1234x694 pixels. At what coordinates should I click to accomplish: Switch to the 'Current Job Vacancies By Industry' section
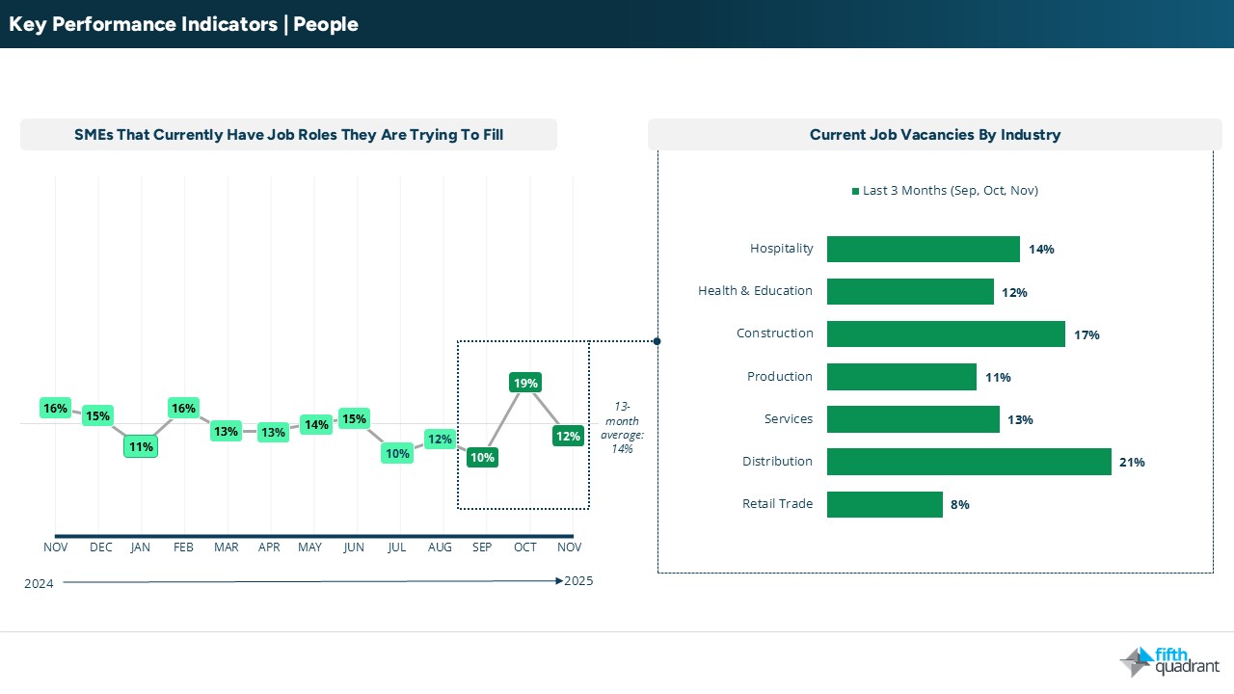click(934, 135)
